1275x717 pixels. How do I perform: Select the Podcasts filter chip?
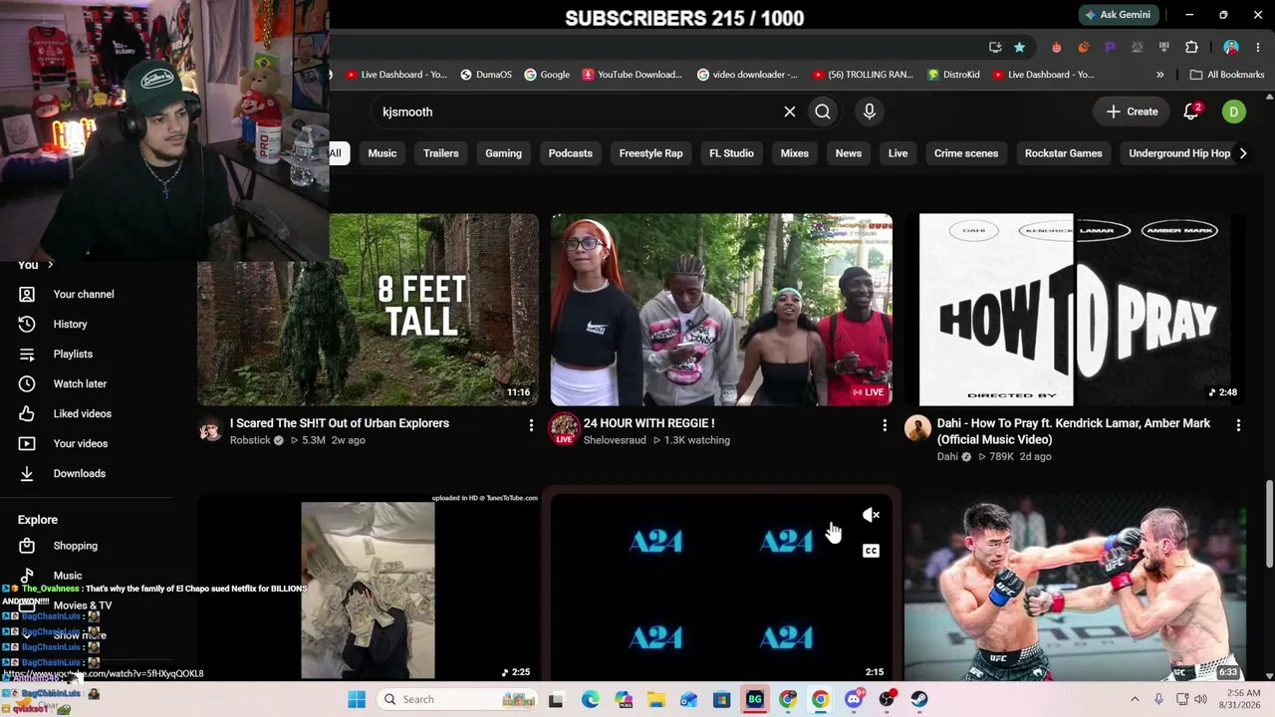[x=571, y=153]
